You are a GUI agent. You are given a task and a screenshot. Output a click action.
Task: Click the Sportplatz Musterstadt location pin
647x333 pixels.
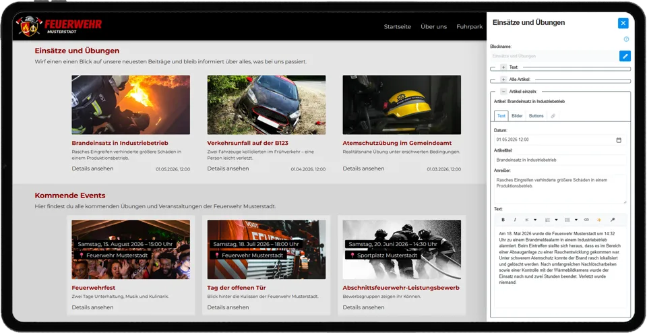click(352, 255)
